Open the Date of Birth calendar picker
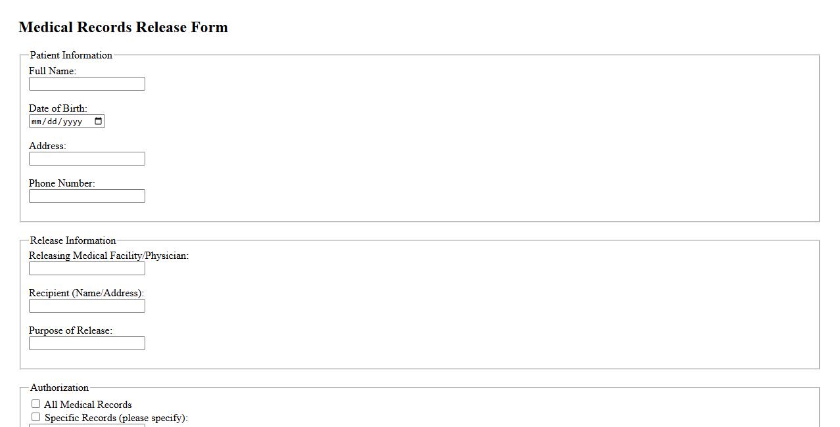This screenshot has height=427, width=840. pos(99,122)
